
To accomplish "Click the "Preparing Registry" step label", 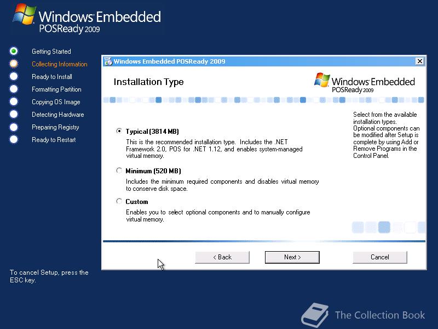I will 55,127.
